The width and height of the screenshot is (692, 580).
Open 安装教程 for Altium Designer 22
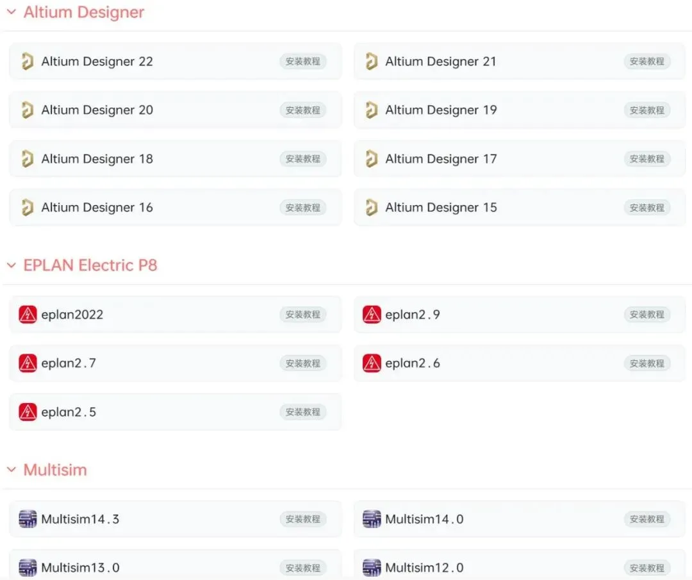click(302, 62)
